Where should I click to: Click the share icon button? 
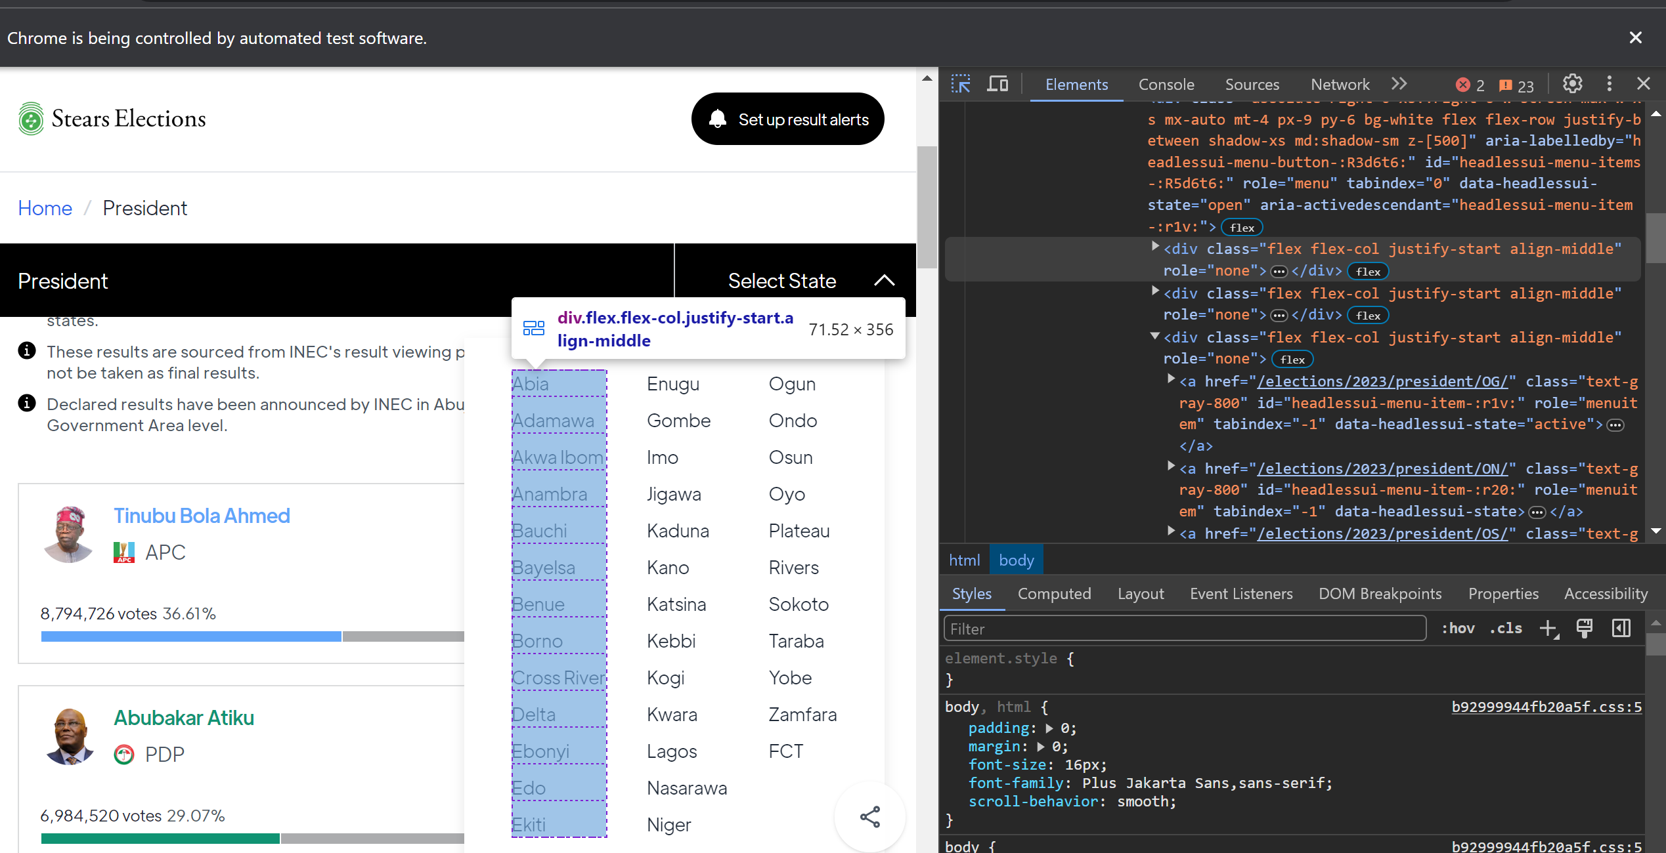point(869,817)
